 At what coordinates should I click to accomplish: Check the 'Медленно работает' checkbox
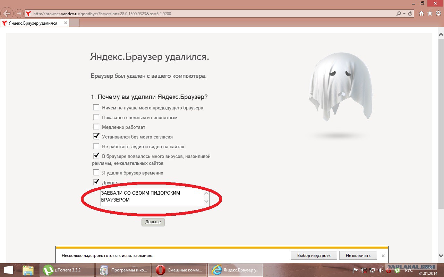[96, 127]
